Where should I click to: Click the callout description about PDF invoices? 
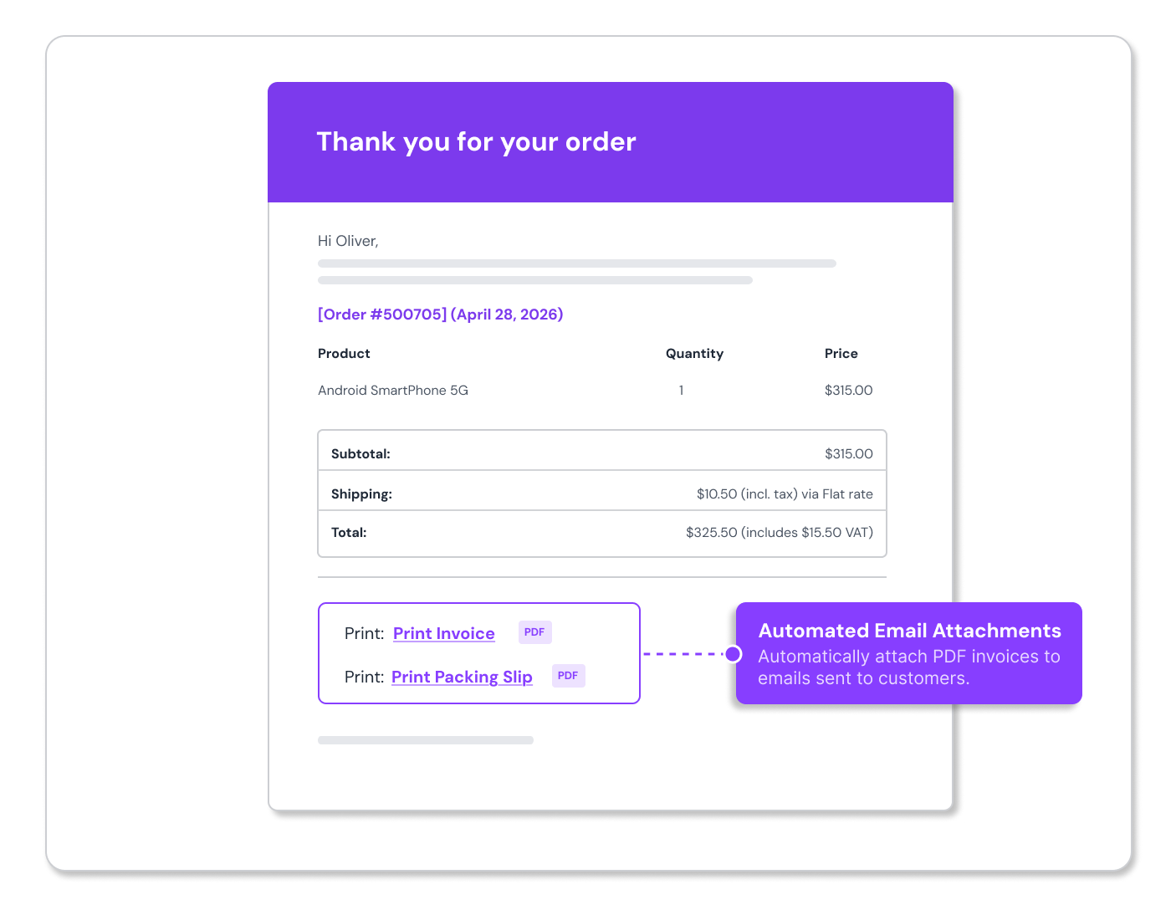click(x=909, y=667)
